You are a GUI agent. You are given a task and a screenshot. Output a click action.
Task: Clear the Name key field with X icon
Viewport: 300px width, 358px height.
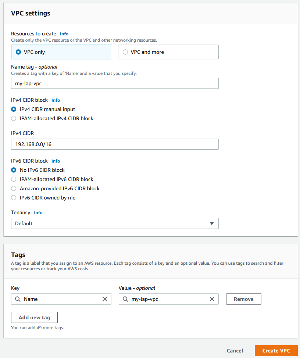coord(105,299)
